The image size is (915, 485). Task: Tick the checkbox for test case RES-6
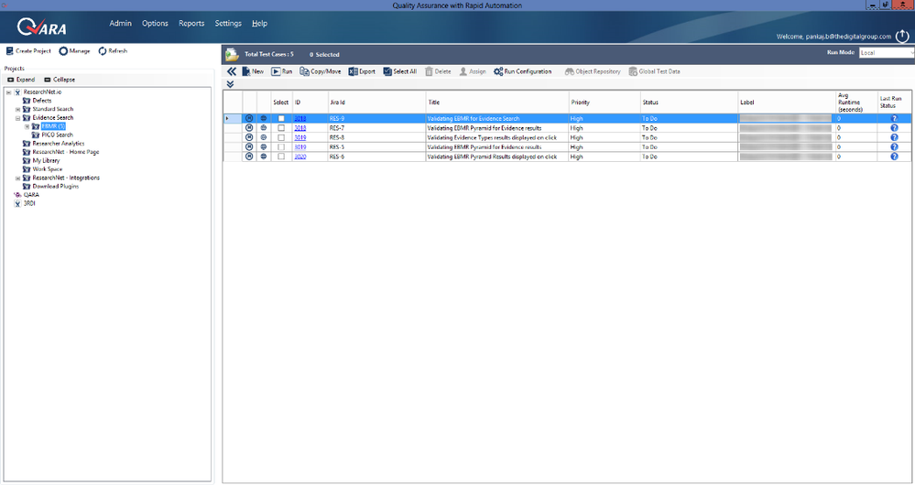(281, 156)
